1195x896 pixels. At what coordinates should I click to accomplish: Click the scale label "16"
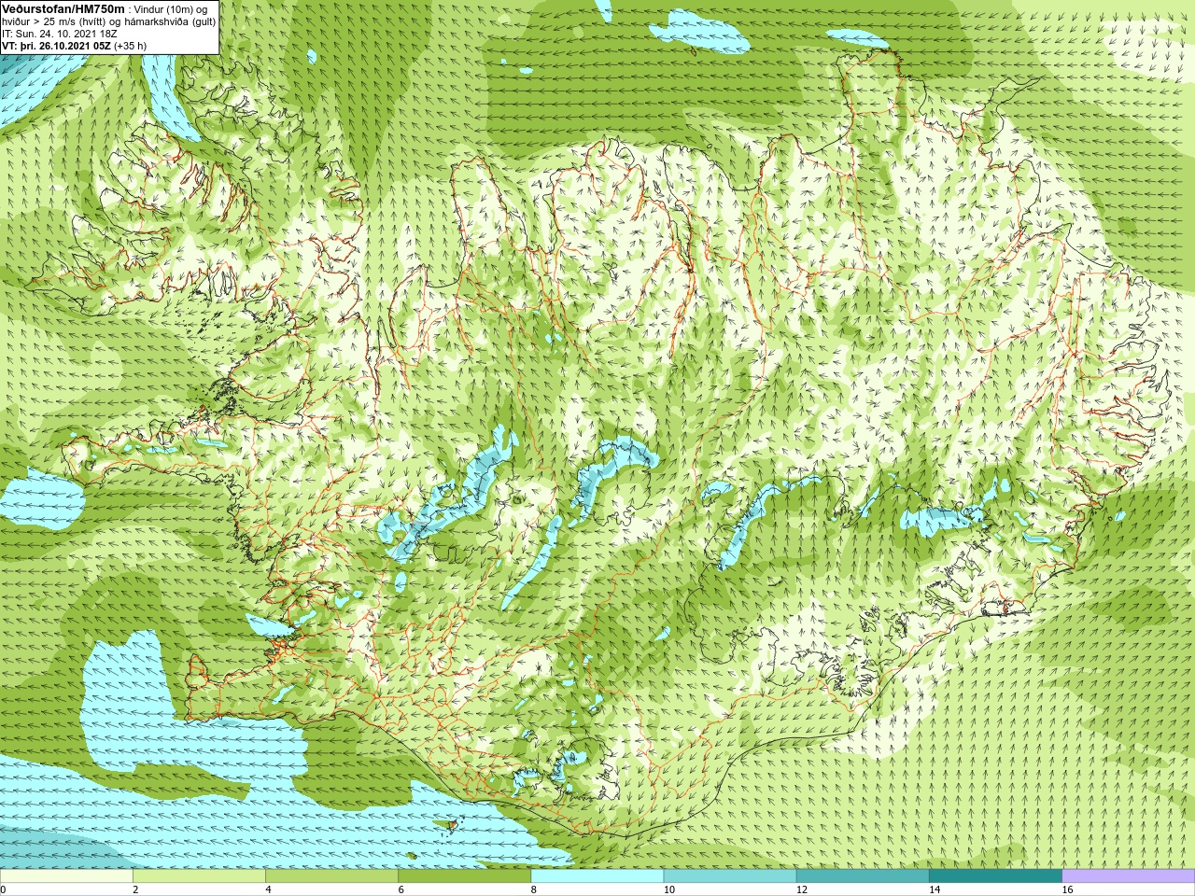click(1067, 889)
